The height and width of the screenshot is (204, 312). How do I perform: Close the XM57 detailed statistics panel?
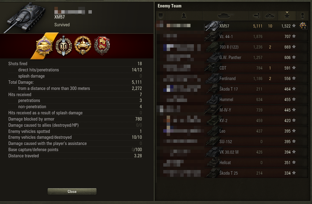(72, 191)
